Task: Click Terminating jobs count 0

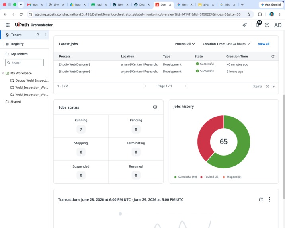Action: [x=136, y=152]
